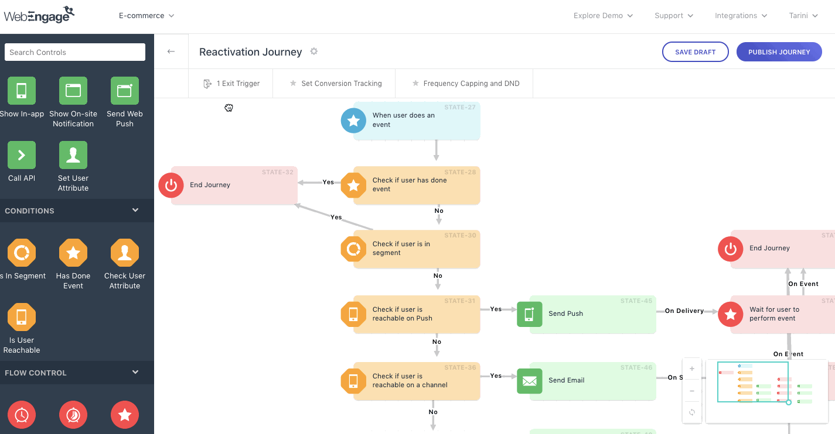Open the journey settings gear icon
Viewport: 835px width, 434px height.
tap(314, 51)
